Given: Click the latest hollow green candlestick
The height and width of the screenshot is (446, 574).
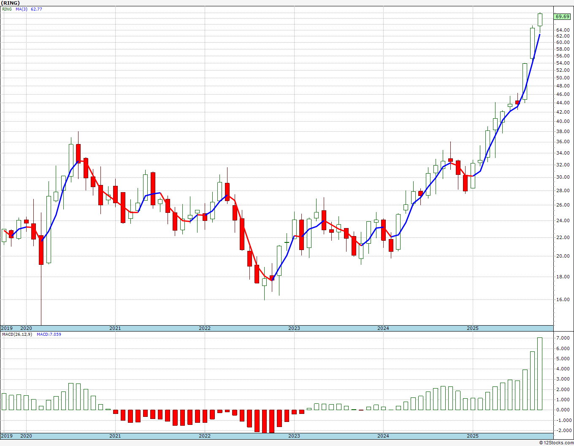Looking at the screenshot, I should tap(540, 20).
